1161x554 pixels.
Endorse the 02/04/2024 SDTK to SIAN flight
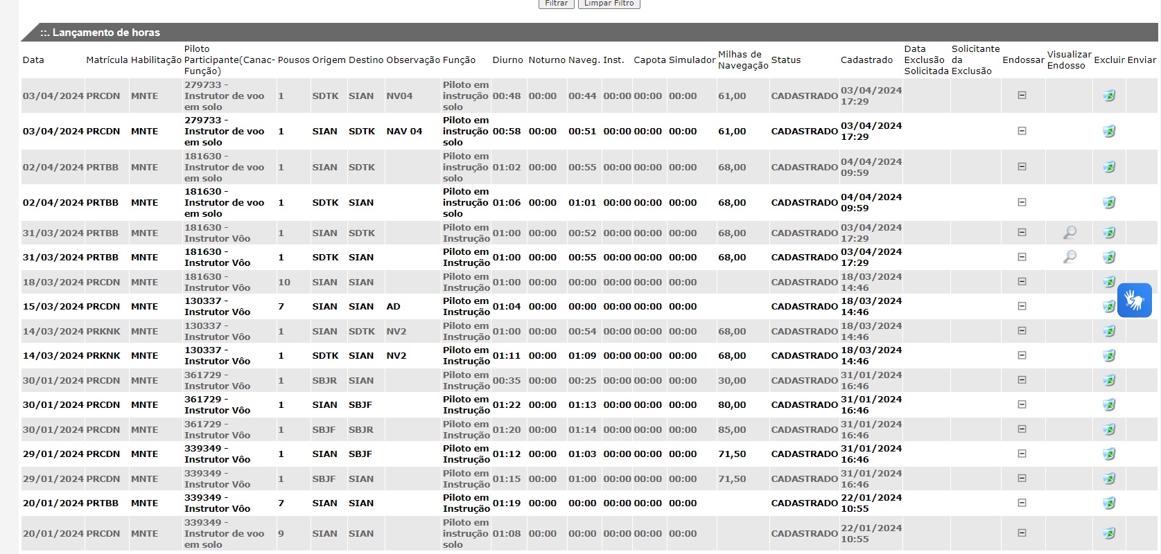[1022, 202]
